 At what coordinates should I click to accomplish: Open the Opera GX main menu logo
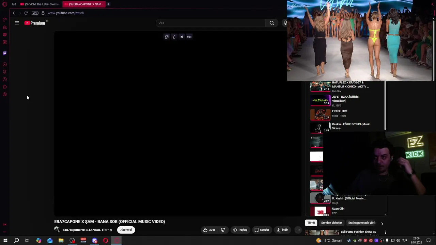tap(5, 4)
